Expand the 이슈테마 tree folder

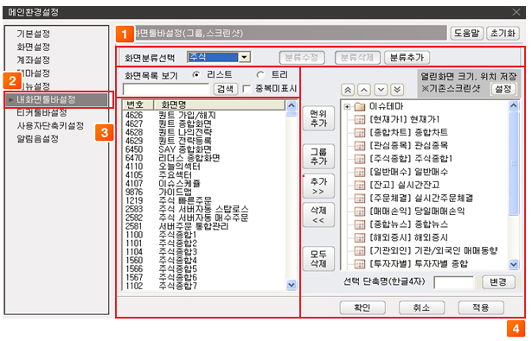coord(347,107)
